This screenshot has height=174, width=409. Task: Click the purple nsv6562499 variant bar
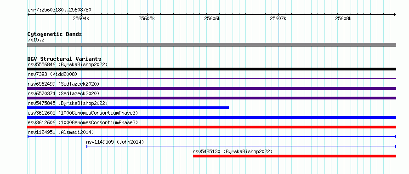pos(211,88)
